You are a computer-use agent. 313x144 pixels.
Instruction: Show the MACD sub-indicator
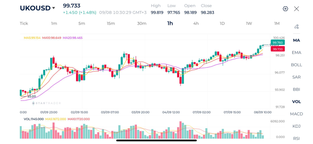click(296, 114)
